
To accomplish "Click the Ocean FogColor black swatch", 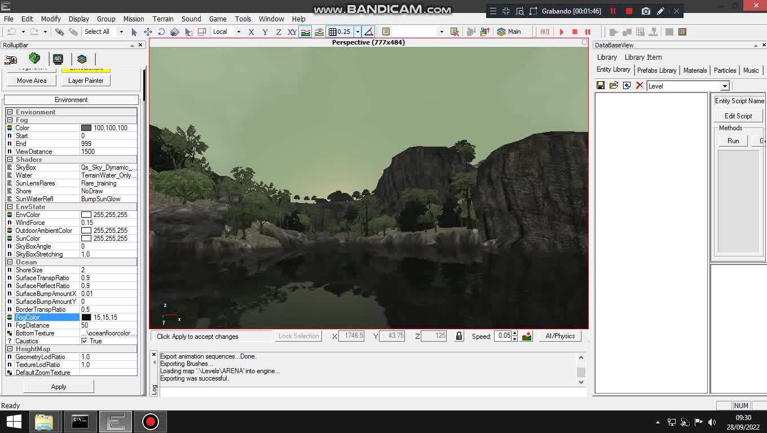I will click(86, 317).
